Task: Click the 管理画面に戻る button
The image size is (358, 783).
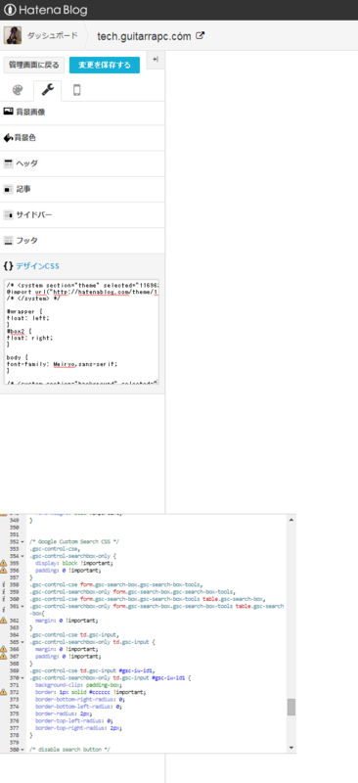Action: (x=34, y=65)
